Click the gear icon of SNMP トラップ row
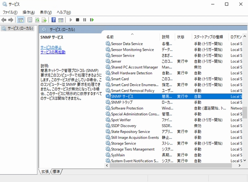The height and width of the screenshot is (182, 248). click(108, 102)
